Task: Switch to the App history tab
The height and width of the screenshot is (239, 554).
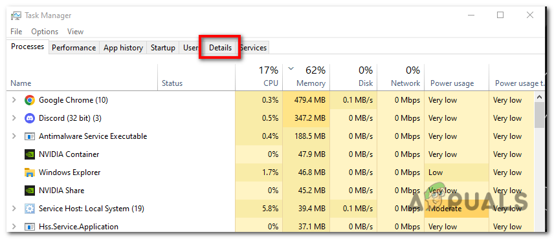Action: (123, 48)
